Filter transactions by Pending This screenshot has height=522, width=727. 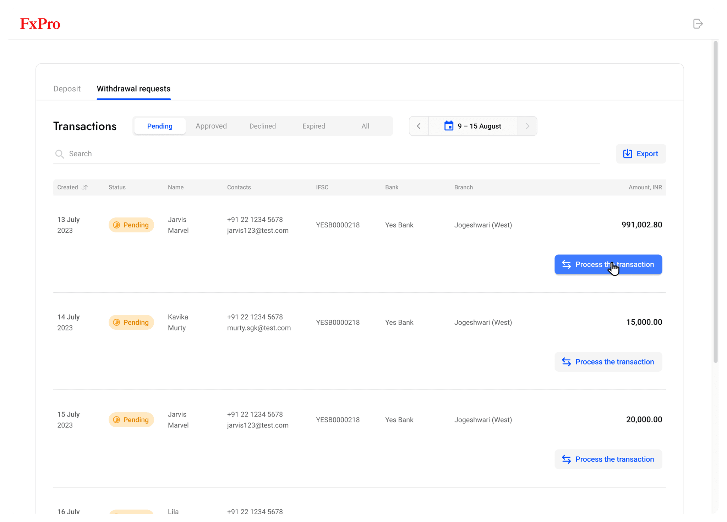click(160, 126)
